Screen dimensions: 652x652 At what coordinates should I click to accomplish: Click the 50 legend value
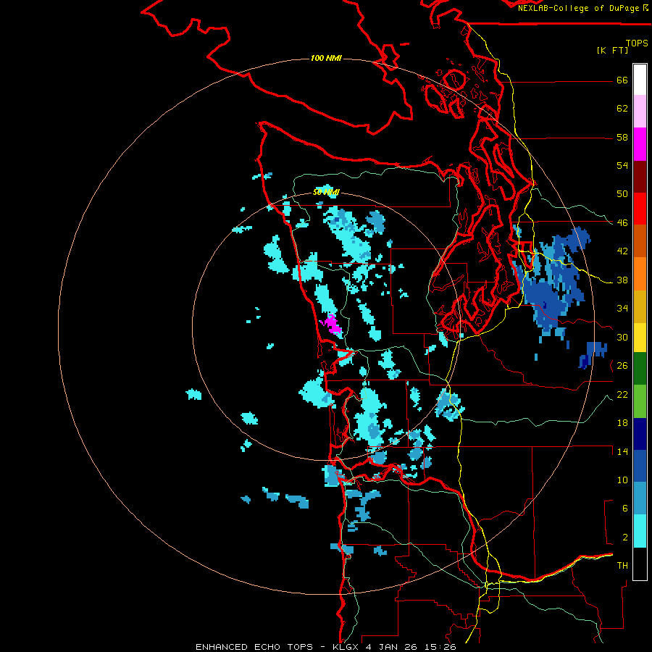(622, 193)
